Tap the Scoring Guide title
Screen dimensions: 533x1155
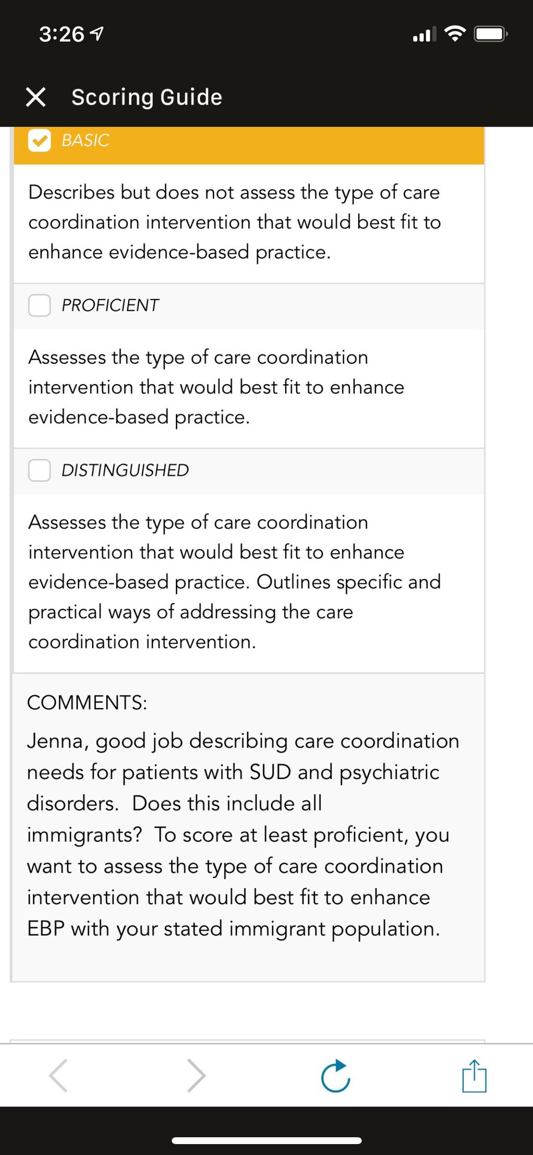tap(147, 97)
